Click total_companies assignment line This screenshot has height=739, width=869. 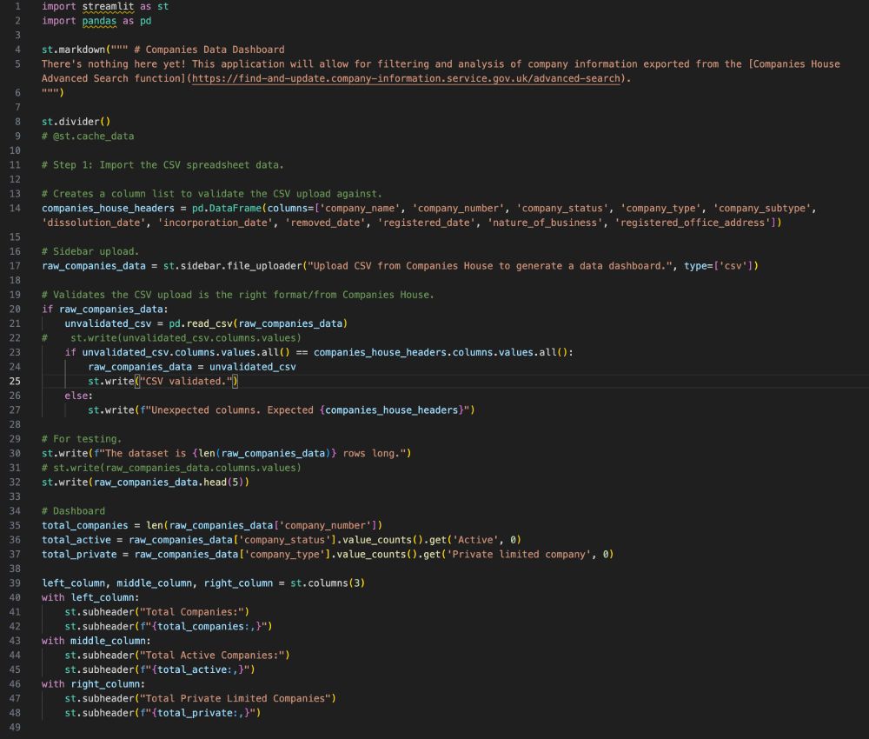pyautogui.click(x=212, y=526)
